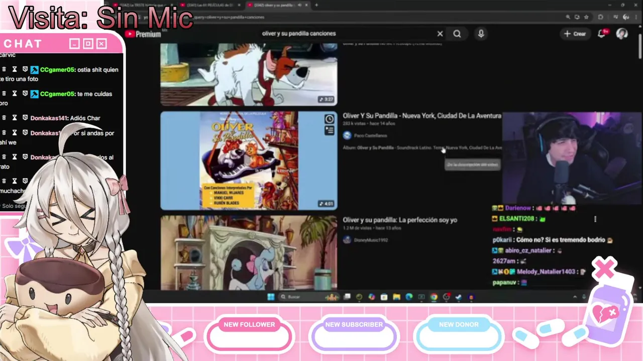Click Add to queue icon on Nueva York thumbnail
Screen dimensions: 643x361
click(329, 130)
